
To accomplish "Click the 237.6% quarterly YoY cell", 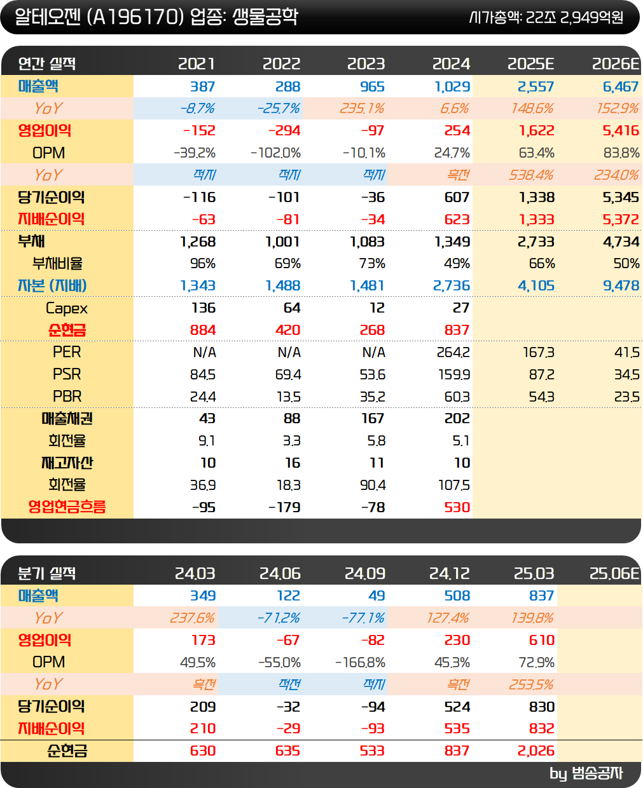I will pyautogui.click(x=193, y=618).
